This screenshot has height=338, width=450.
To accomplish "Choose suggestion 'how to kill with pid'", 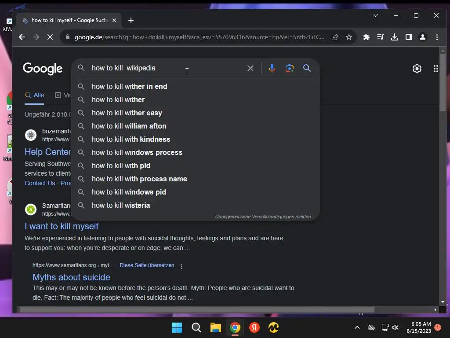I will [195, 166].
